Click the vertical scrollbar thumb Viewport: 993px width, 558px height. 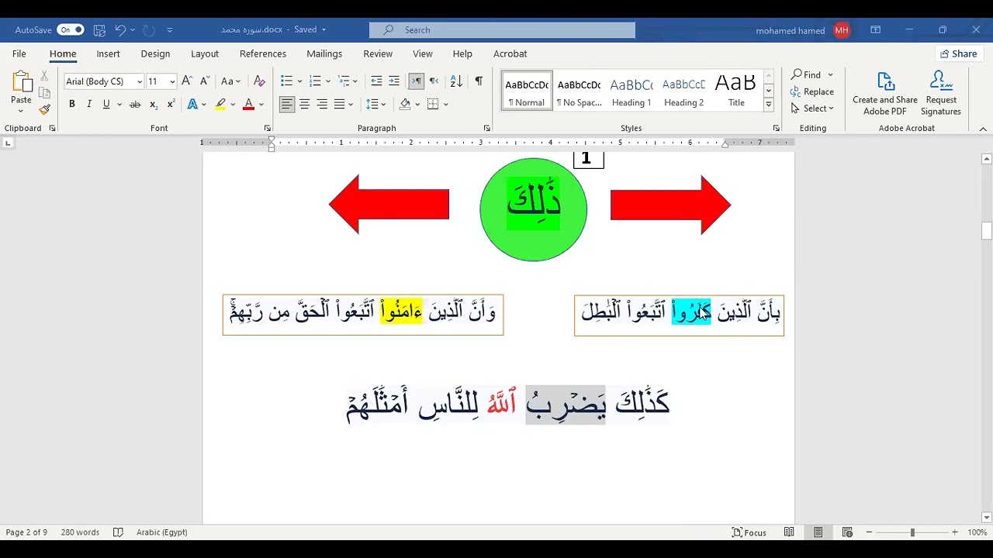[986, 231]
